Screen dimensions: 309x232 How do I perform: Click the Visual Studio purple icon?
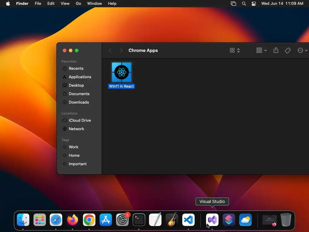(x=212, y=220)
